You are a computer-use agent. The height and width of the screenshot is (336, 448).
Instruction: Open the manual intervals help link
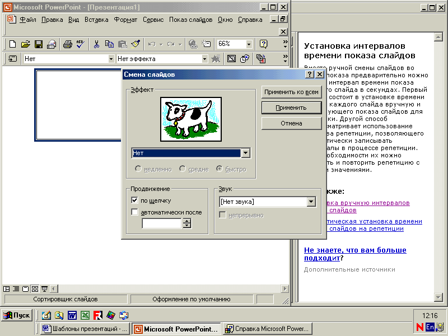pos(368,206)
